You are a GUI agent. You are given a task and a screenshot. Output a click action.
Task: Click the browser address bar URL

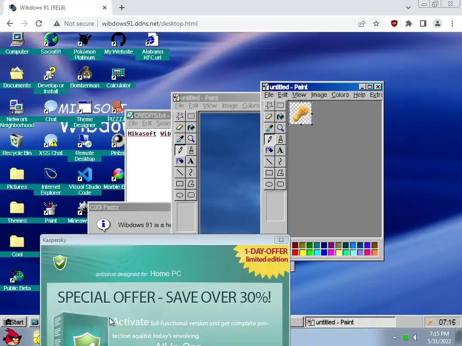point(150,23)
